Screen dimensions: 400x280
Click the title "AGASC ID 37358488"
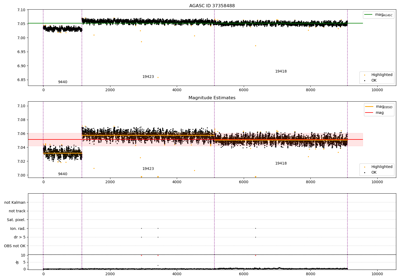click(212, 6)
